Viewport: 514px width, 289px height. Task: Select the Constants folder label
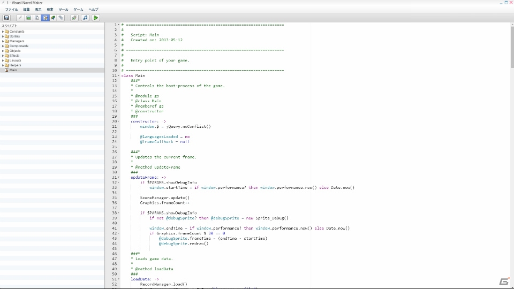click(17, 32)
